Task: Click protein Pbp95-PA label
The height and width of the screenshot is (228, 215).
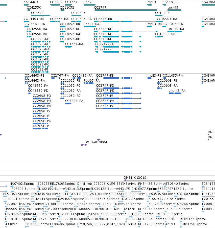Action: [92, 81]
